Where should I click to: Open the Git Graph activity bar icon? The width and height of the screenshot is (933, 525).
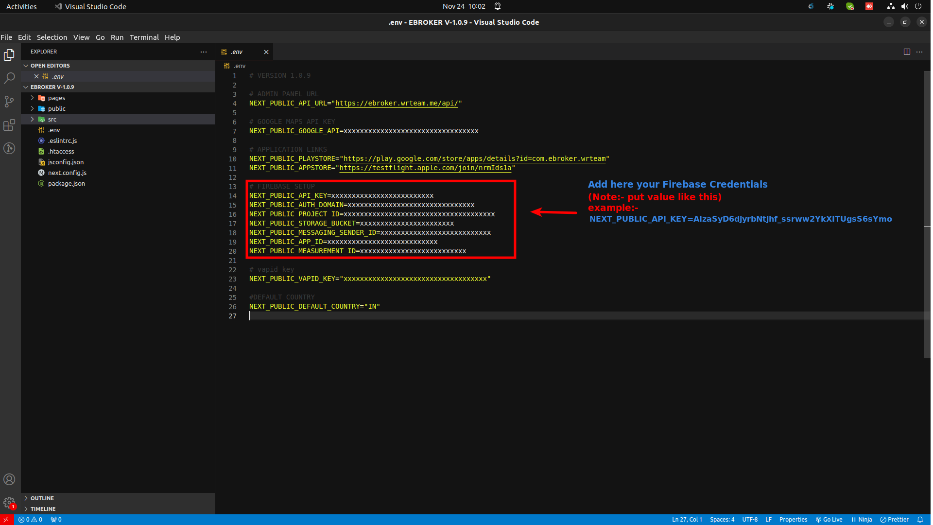[x=9, y=148]
